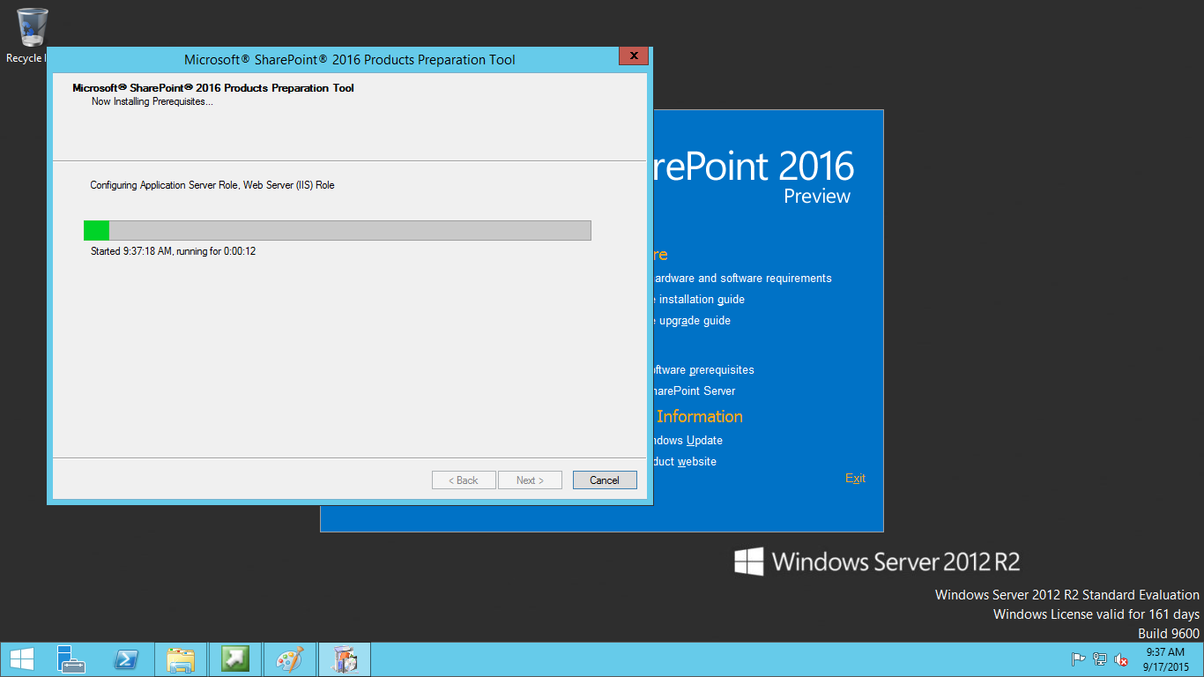
Task: Click 'Configuring Application Server Role' status text
Action: (x=212, y=185)
